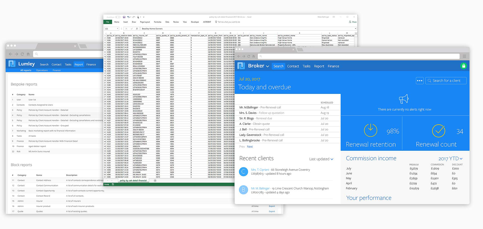
Task: Open the Finance menu in Broker window
Action: (333, 66)
